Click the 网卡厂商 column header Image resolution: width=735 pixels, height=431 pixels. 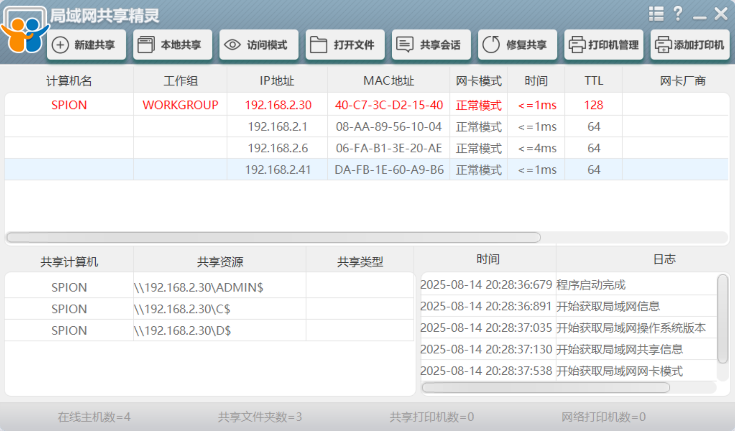tap(682, 81)
